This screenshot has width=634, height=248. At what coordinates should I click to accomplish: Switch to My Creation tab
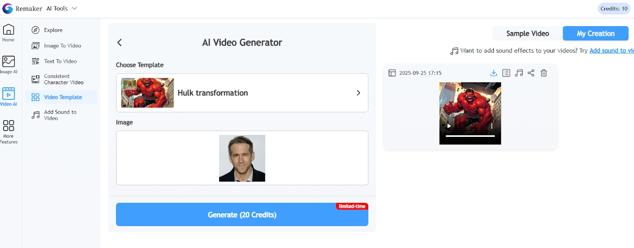pyautogui.click(x=596, y=34)
